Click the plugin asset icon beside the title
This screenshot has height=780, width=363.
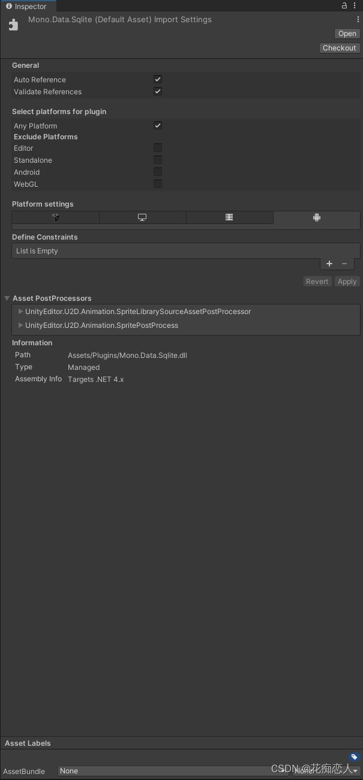(x=13, y=25)
